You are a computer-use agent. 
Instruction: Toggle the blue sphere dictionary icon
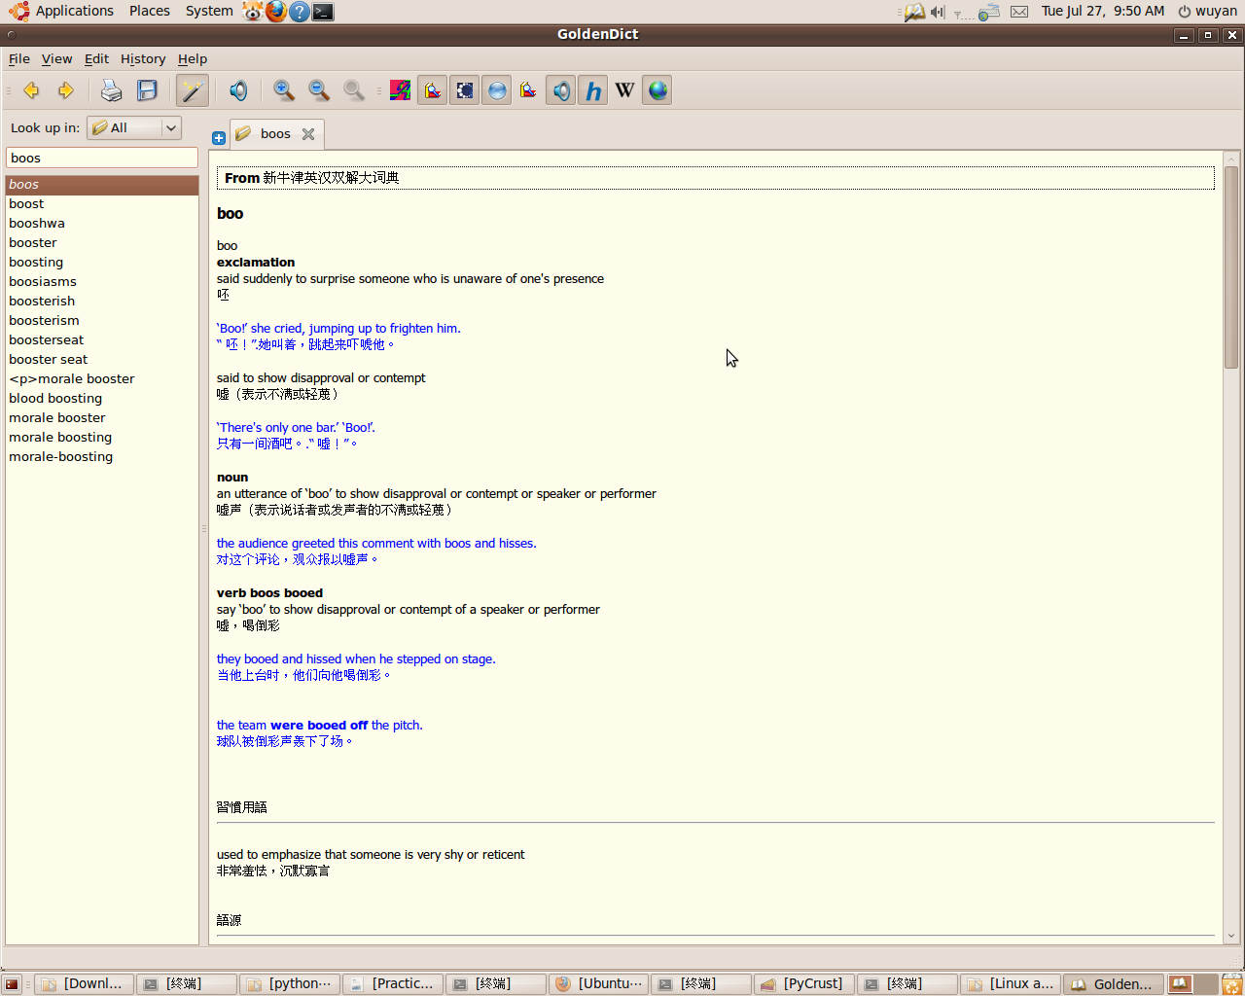coord(496,90)
